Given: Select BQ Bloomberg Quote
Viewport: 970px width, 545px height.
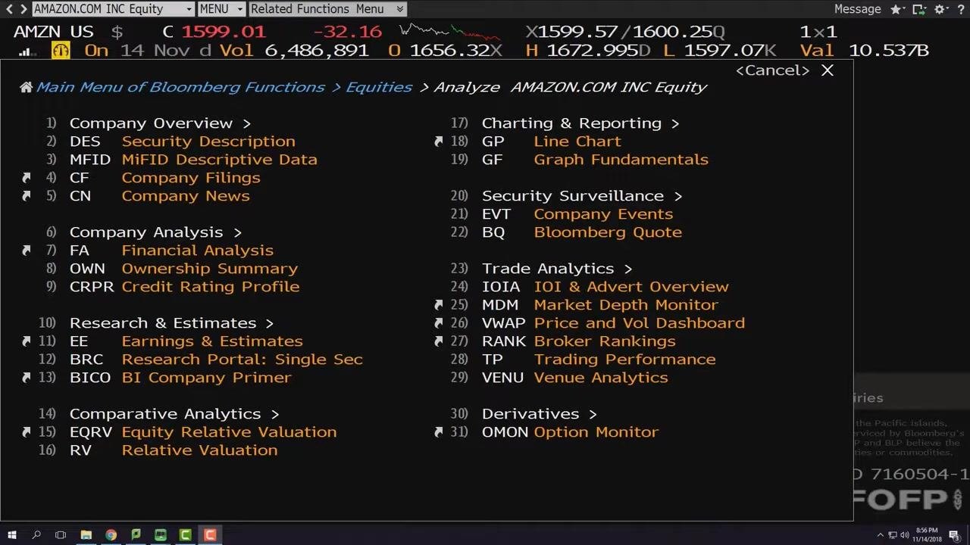Looking at the screenshot, I should (582, 232).
